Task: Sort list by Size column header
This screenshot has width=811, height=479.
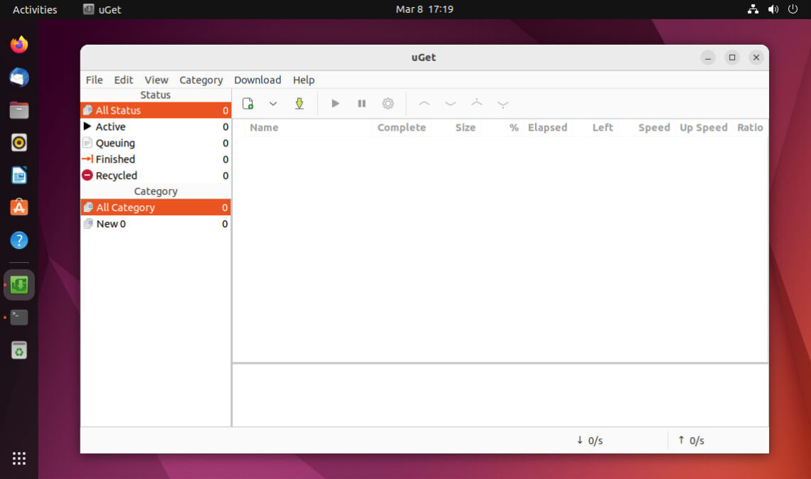Action: tap(465, 128)
